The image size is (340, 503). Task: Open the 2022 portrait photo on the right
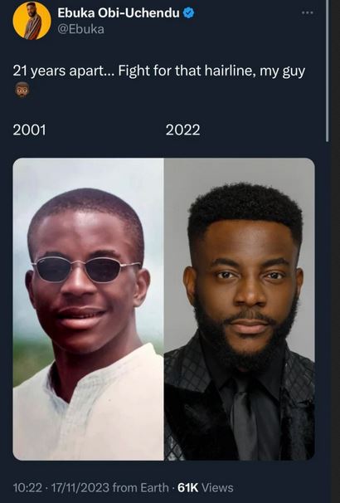(240, 309)
